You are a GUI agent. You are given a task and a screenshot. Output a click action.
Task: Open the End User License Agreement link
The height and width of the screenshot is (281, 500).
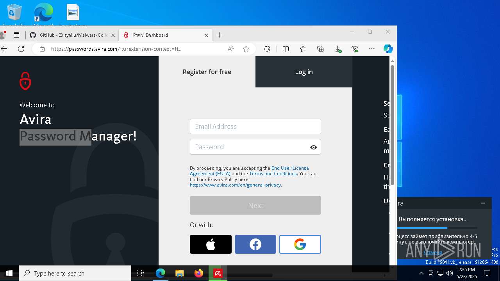249,171
